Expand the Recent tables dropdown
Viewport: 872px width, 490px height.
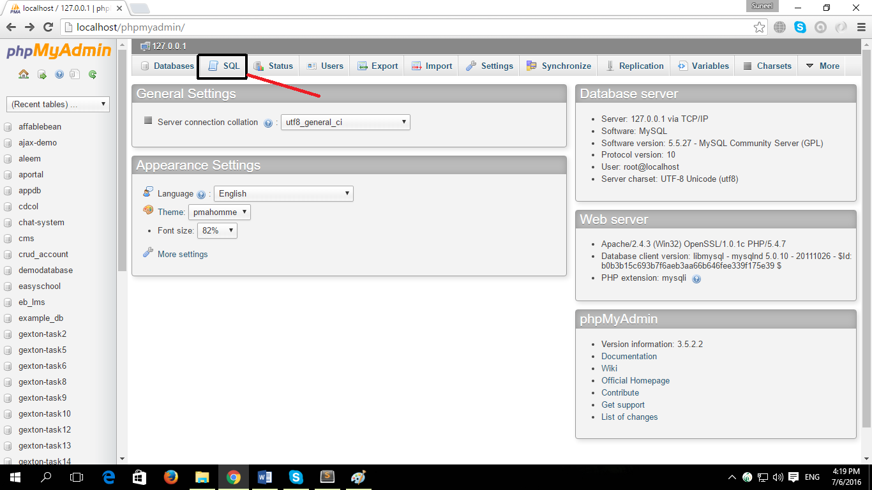pyautogui.click(x=57, y=103)
